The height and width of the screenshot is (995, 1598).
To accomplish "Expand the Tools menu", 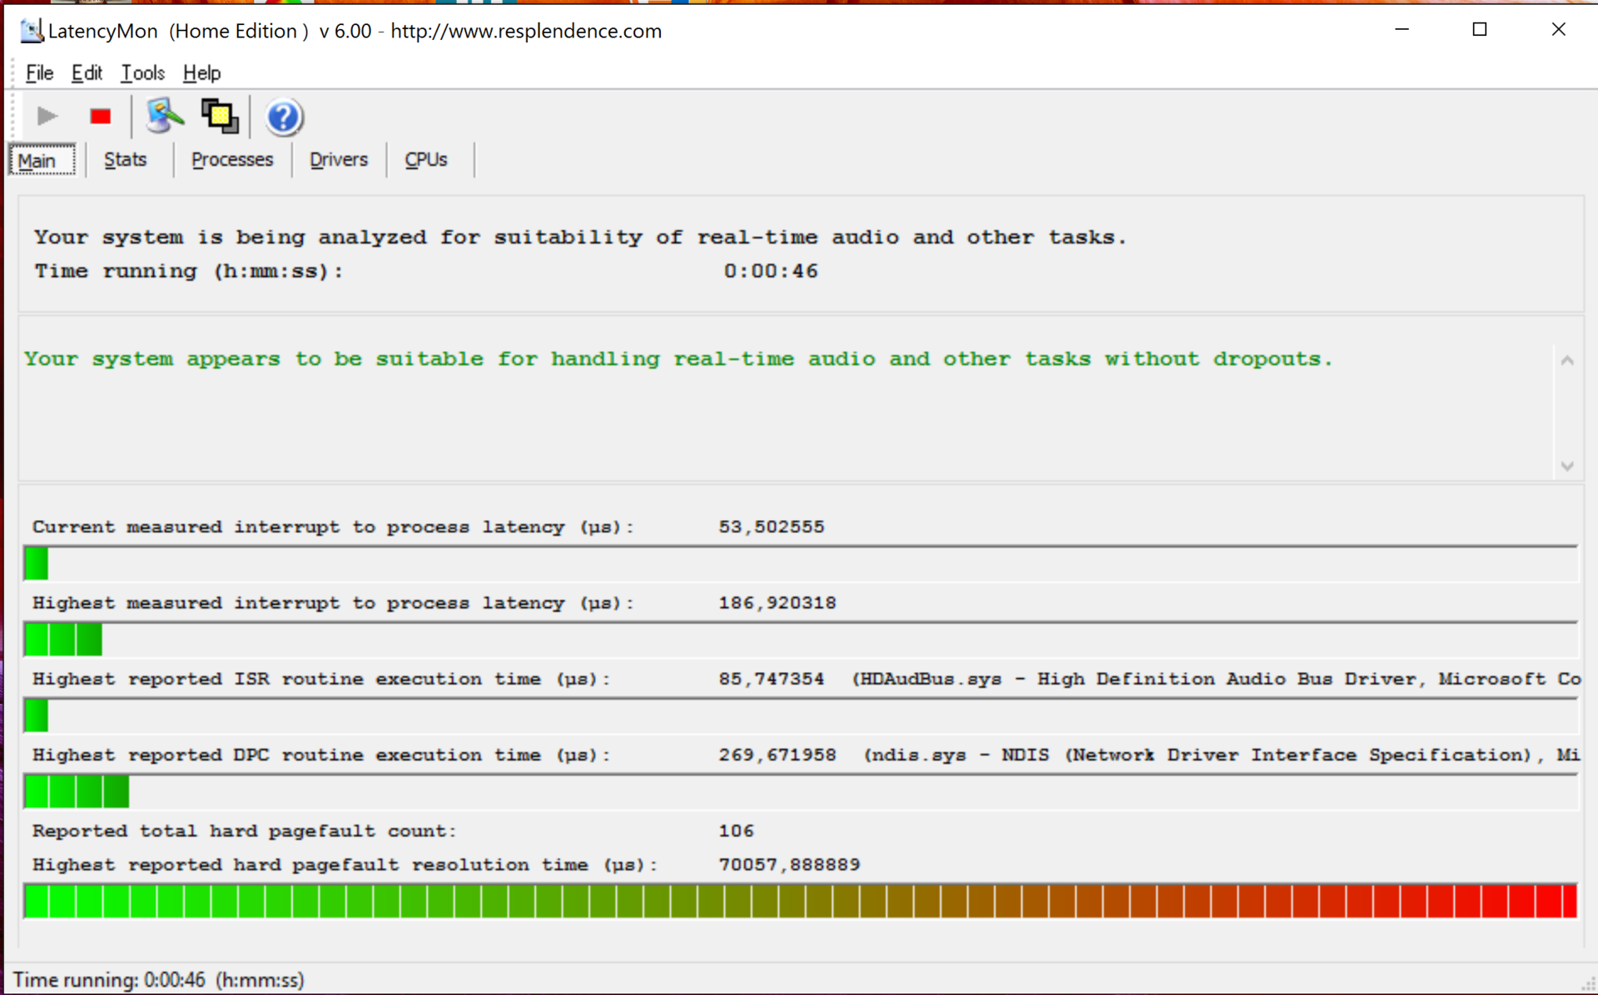I will click(x=142, y=73).
